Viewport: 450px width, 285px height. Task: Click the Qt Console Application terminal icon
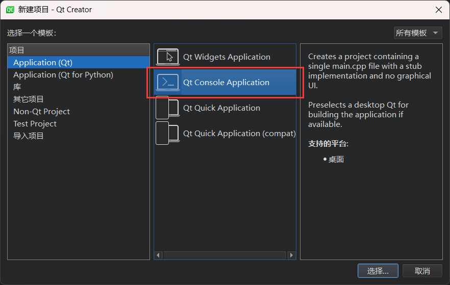point(168,82)
